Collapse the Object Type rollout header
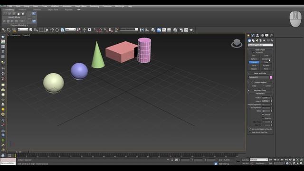This screenshot has width=304, height=171. coord(260,49)
